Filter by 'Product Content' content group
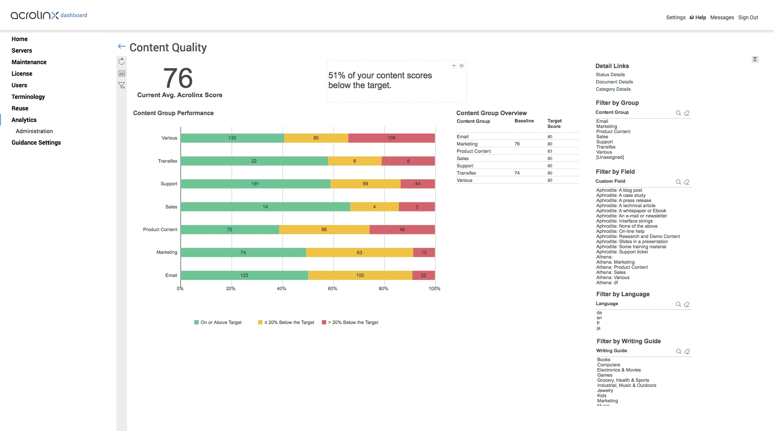 613,131
